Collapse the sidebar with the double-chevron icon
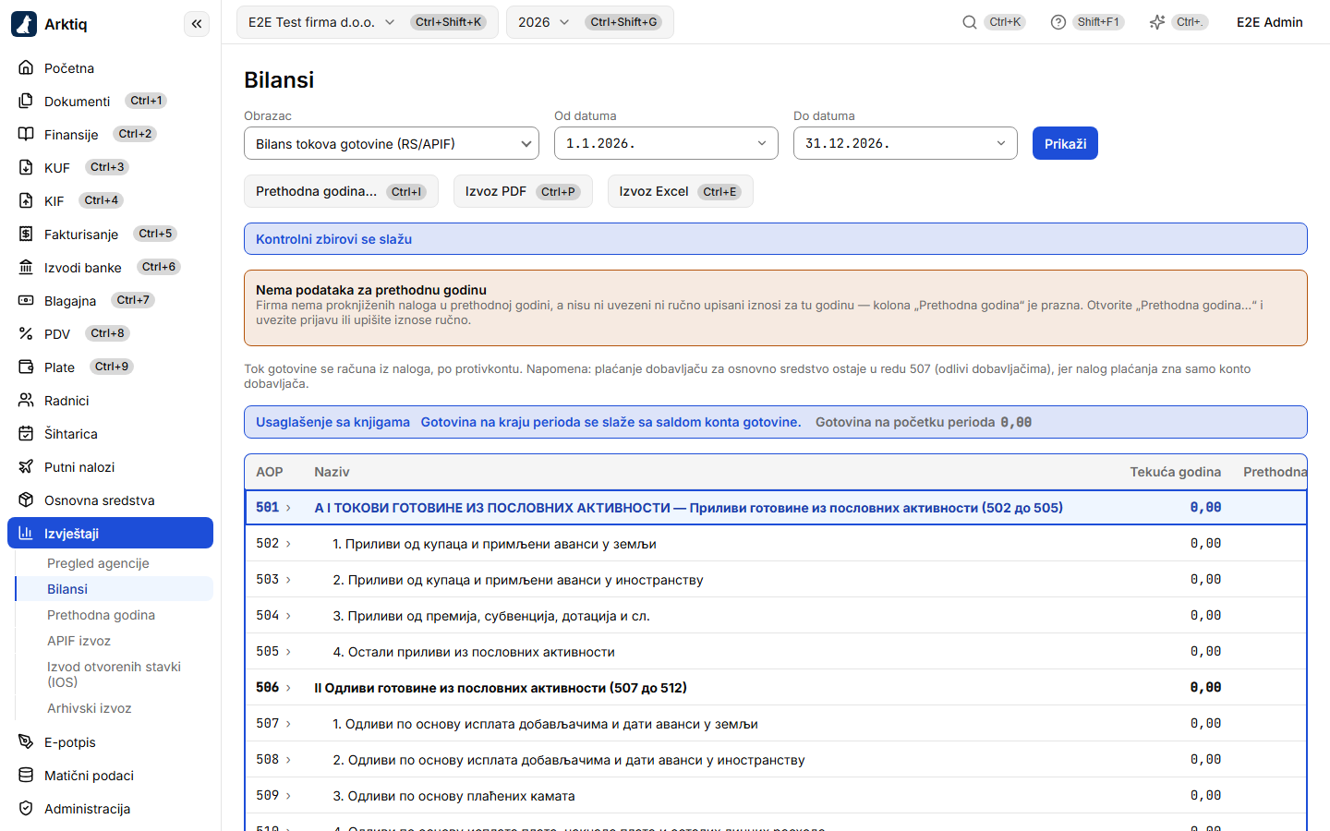 pos(197,24)
